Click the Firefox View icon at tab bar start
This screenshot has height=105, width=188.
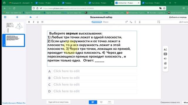coord(4,3)
